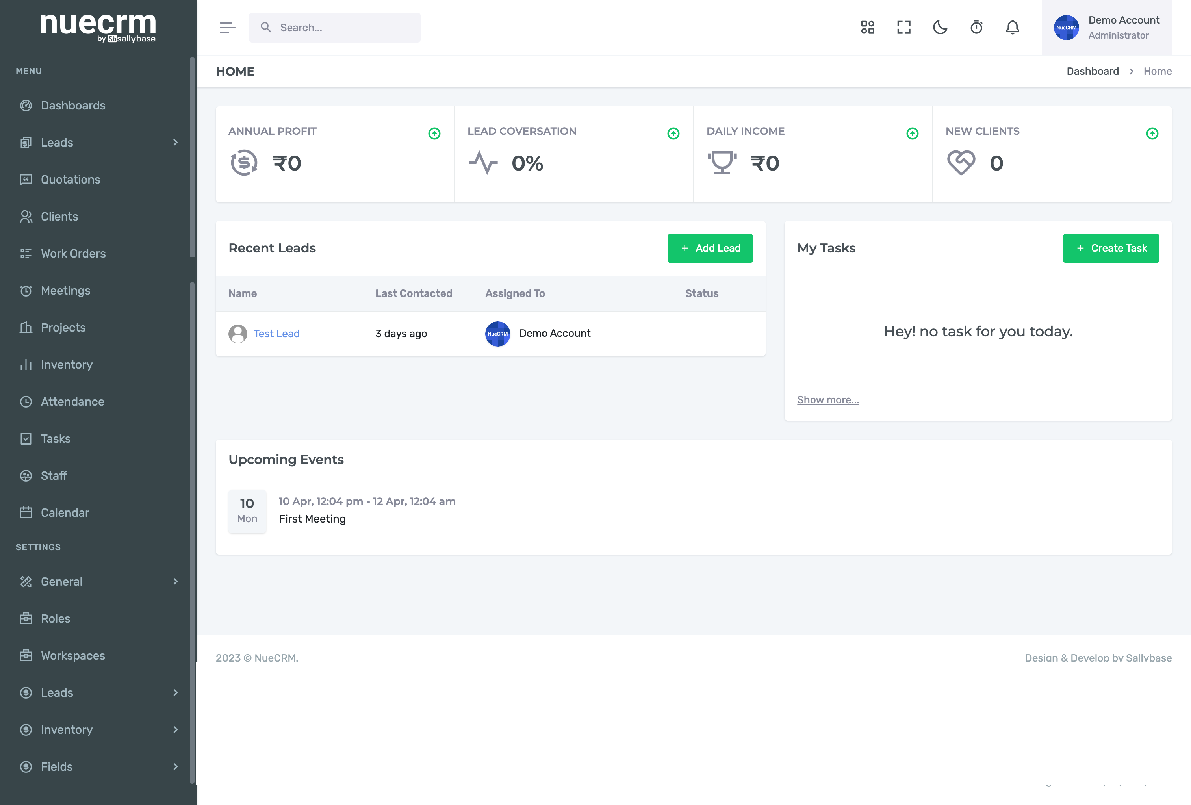Toggle dark mode moon icon
Screen dimensions: 1191x805
[940, 28]
